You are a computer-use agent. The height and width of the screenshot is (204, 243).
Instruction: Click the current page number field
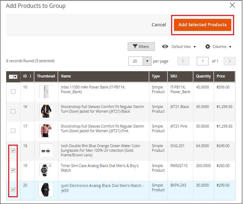pos(202,61)
